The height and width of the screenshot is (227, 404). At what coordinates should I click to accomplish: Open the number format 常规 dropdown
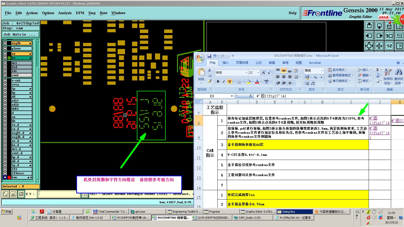coord(322,71)
